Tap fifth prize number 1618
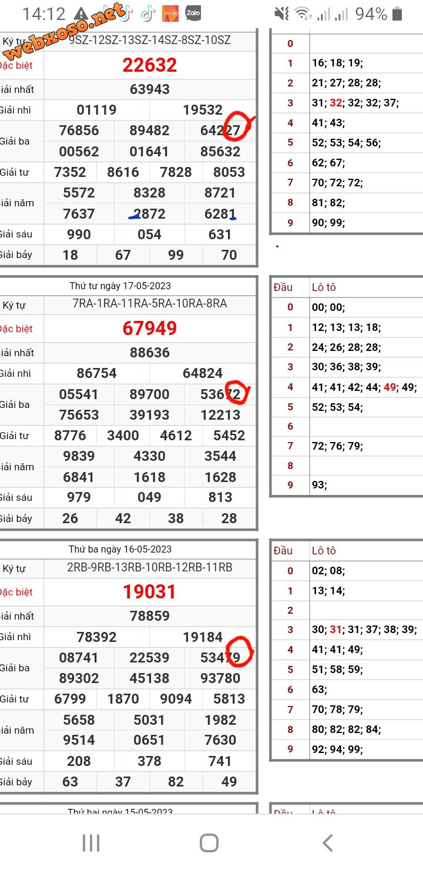This screenshot has height=870, width=423. 149,477
